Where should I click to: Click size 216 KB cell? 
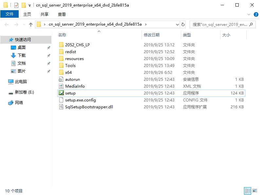[x=237, y=107]
